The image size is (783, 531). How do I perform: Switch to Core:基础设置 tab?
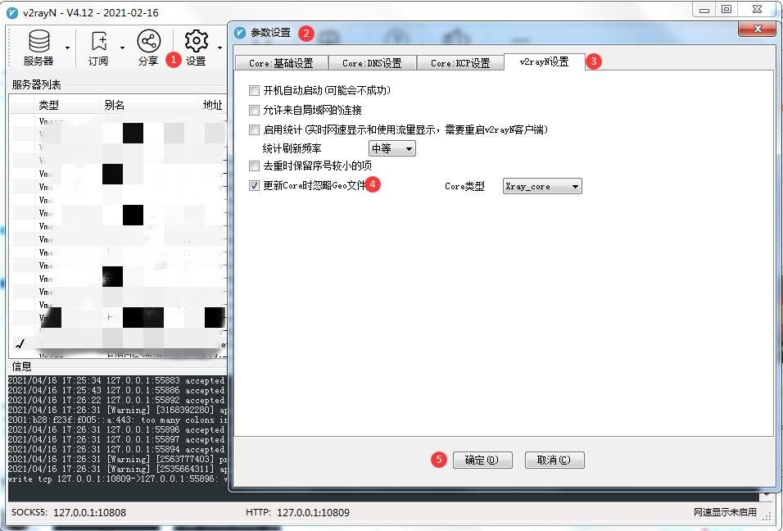[x=281, y=63]
